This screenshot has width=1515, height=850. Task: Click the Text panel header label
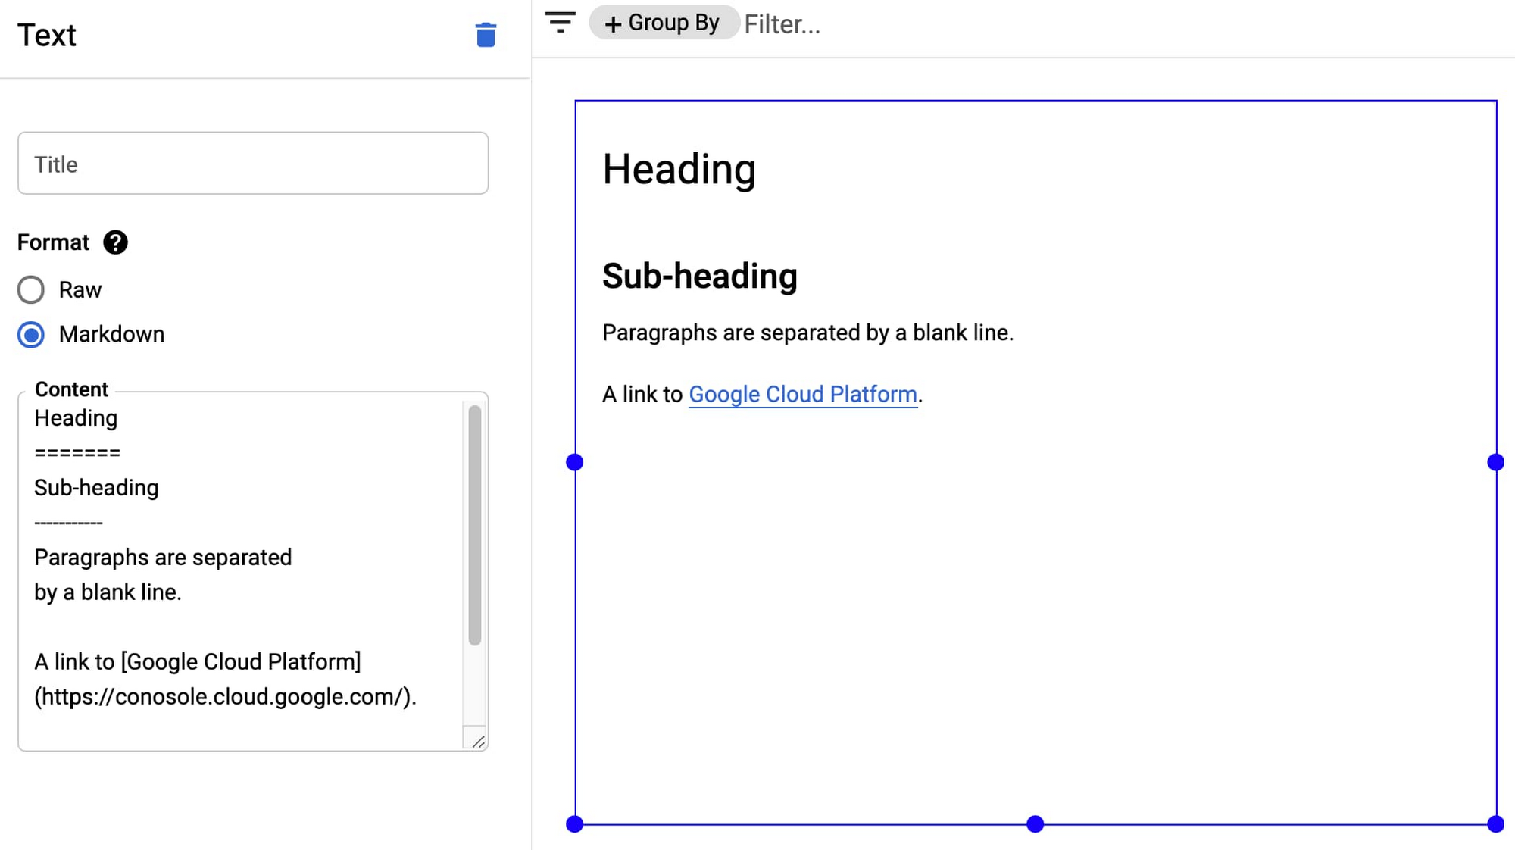click(45, 34)
